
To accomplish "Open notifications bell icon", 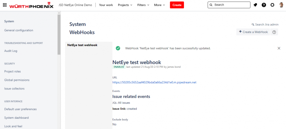I will 255,5.
